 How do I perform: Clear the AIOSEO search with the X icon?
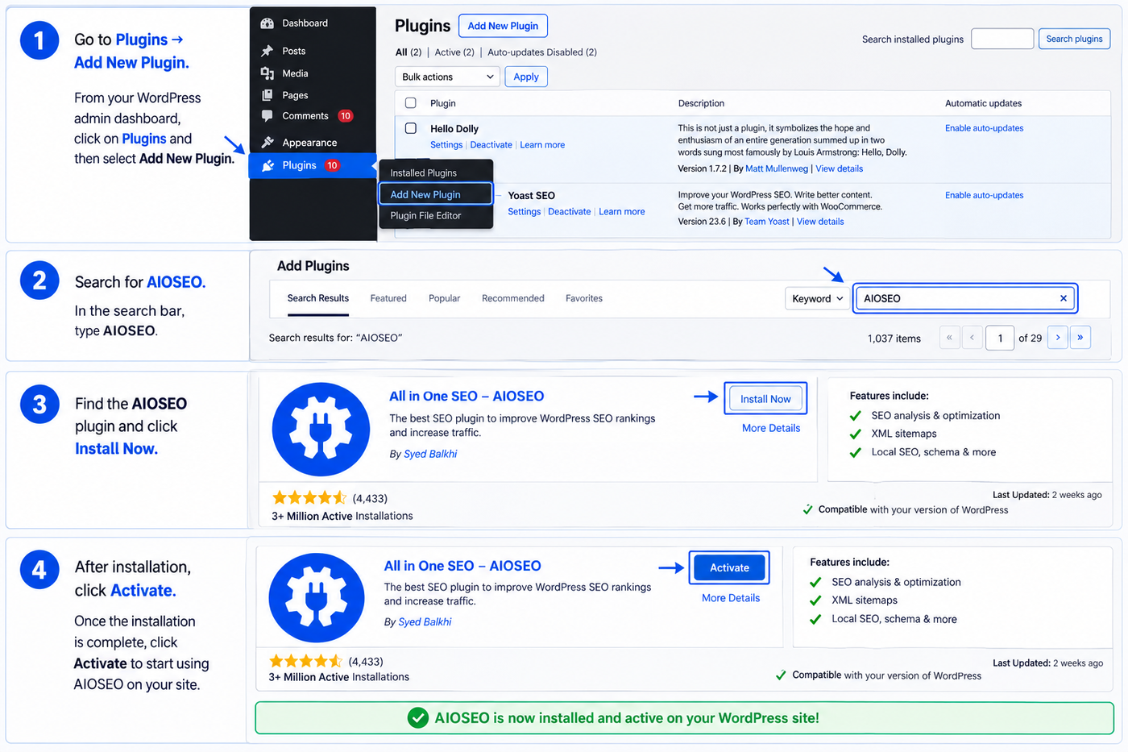1064,298
